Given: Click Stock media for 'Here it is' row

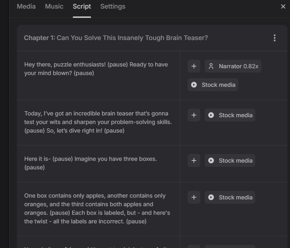Looking at the screenshot, I should coord(230,160).
